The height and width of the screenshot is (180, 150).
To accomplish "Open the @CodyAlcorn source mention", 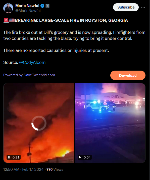I will pos(32,62).
